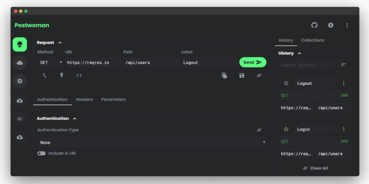The image size is (369, 184).
Task: Click the green Send button
Action: coord(253,62)
